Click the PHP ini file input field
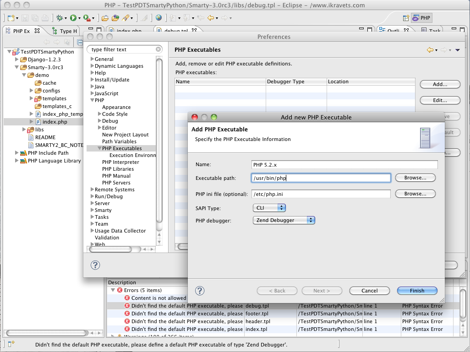This screenshot has height=352, width=470. tap(321, 194)
